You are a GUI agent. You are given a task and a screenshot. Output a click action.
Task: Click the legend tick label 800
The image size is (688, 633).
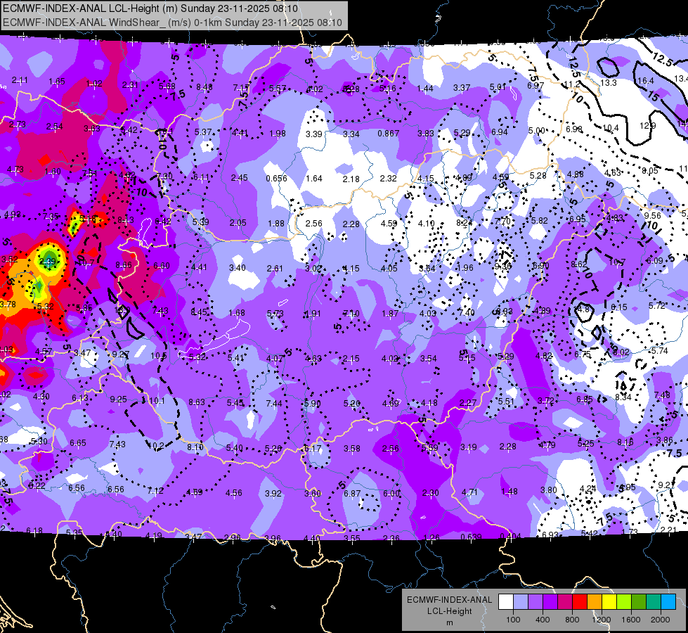[x=572, y=620]
